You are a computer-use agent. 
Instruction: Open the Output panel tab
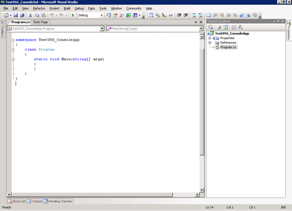[35, 201]
